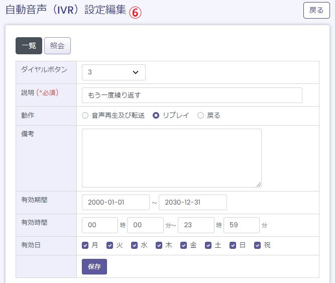335x283 pixels.
Task: Click the start date field 2000-01-01
Action: click(116, 203)
